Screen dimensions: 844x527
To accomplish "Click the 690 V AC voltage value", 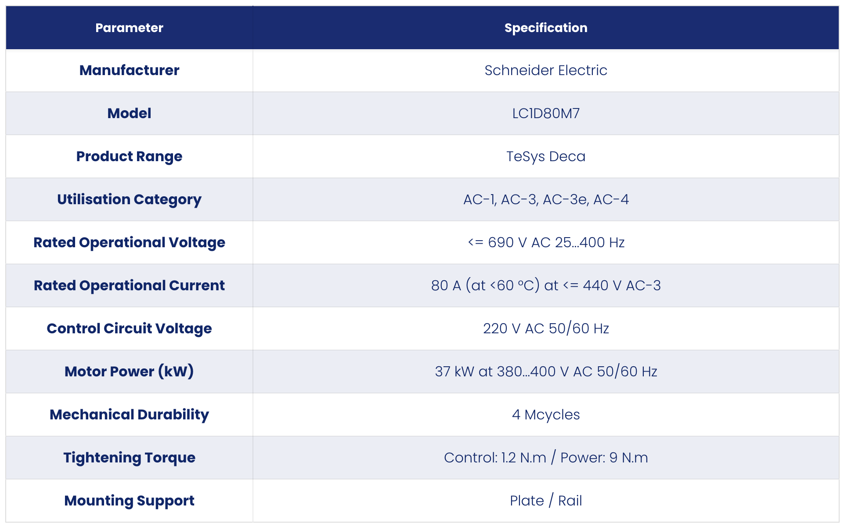I will [x=545, y=242].
